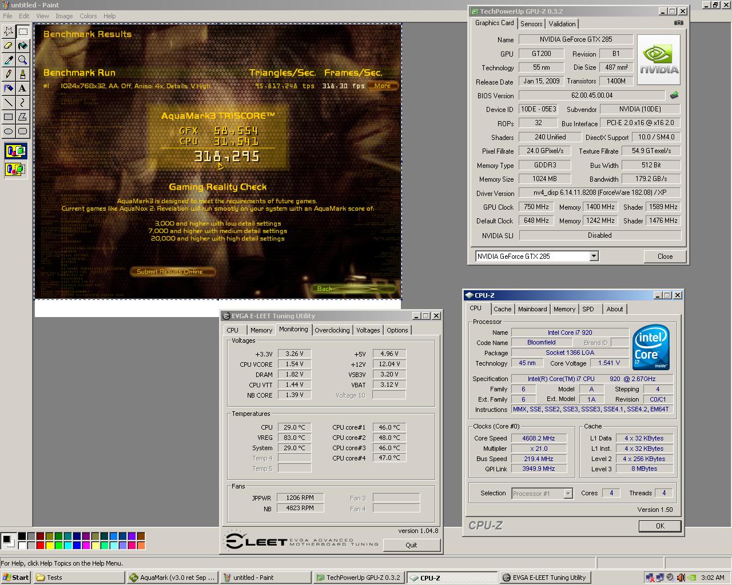Screen dimensions: 732x585
Task: Select the rectangular Select tool in Paint
Action: coord(23,31)
